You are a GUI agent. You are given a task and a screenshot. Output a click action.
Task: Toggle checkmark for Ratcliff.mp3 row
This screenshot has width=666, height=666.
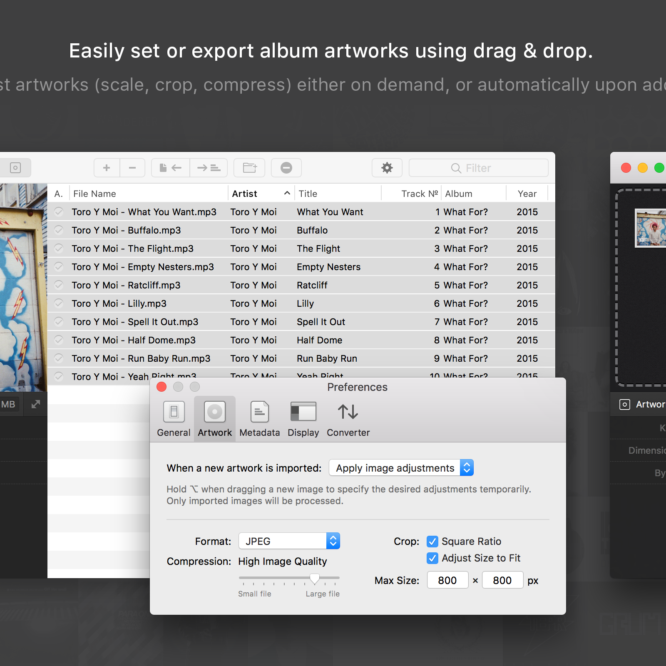coord(59,285)
